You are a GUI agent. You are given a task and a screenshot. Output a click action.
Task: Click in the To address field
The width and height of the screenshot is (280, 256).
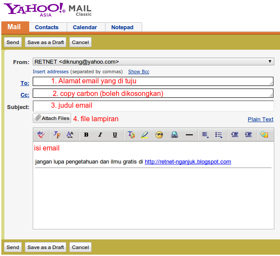coord(153,81)
